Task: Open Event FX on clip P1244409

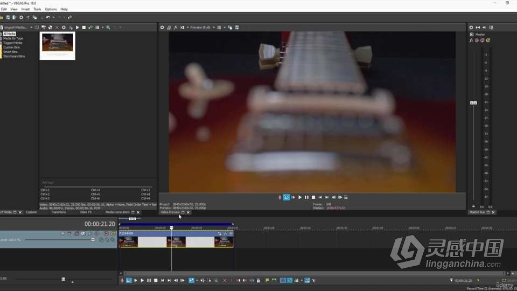Action: coord(225,233)
